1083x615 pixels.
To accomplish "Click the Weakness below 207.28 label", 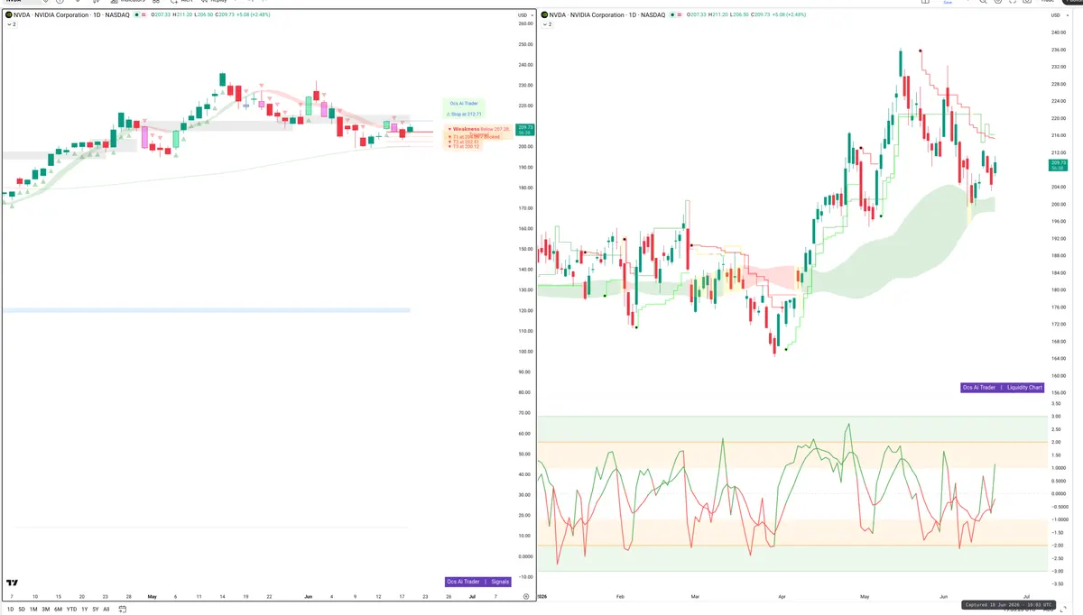I will [479, 129].
